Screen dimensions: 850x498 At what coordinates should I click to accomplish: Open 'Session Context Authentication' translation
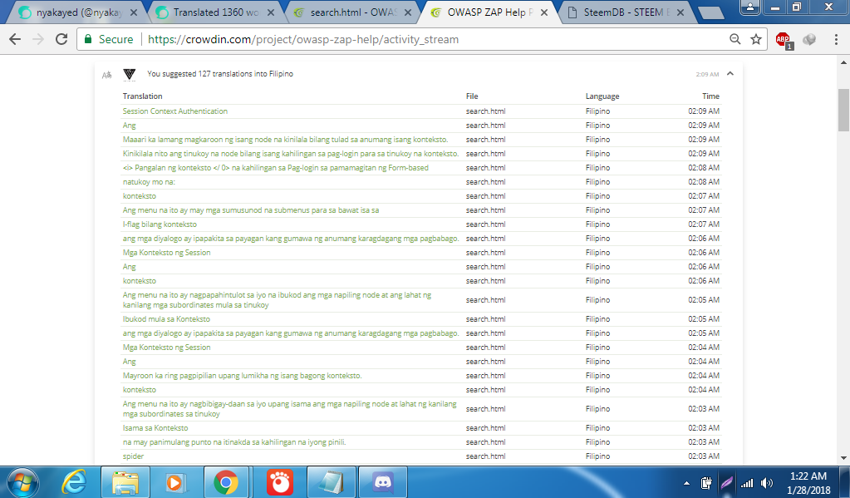point(175,111)
